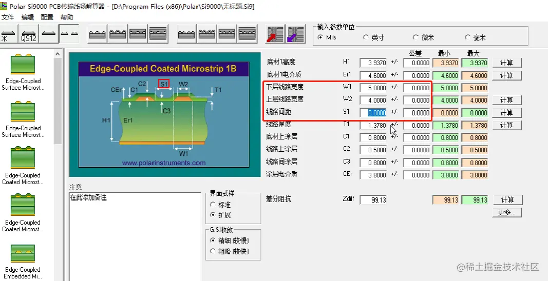
Task: Click the 更多... button
Action: [x=507, y=212]
